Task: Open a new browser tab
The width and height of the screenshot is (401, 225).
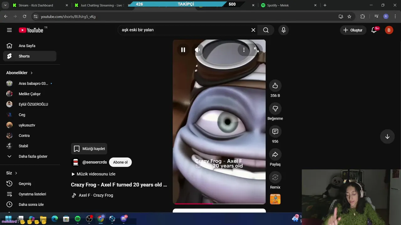Action: click(325, 5)
